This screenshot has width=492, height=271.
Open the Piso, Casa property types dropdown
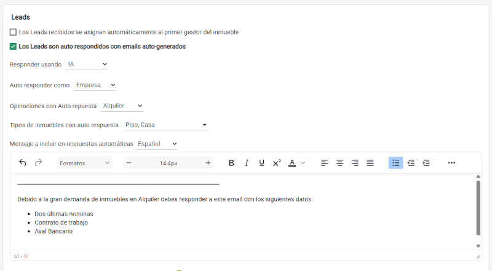[x=165, y=125]
